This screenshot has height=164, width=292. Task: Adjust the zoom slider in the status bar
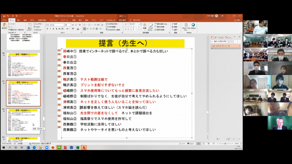coord(225,144)
